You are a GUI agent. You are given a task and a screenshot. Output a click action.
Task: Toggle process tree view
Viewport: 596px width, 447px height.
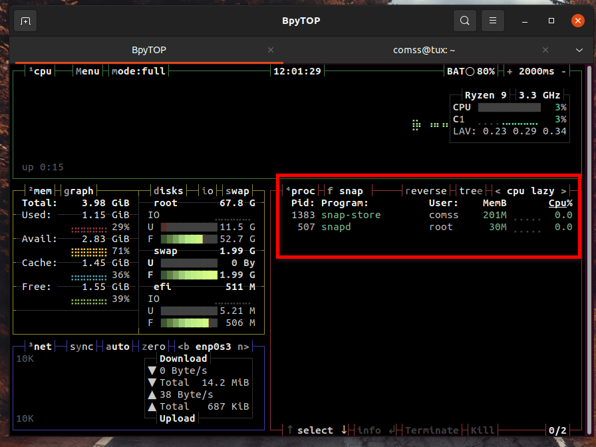coord(470,191)
